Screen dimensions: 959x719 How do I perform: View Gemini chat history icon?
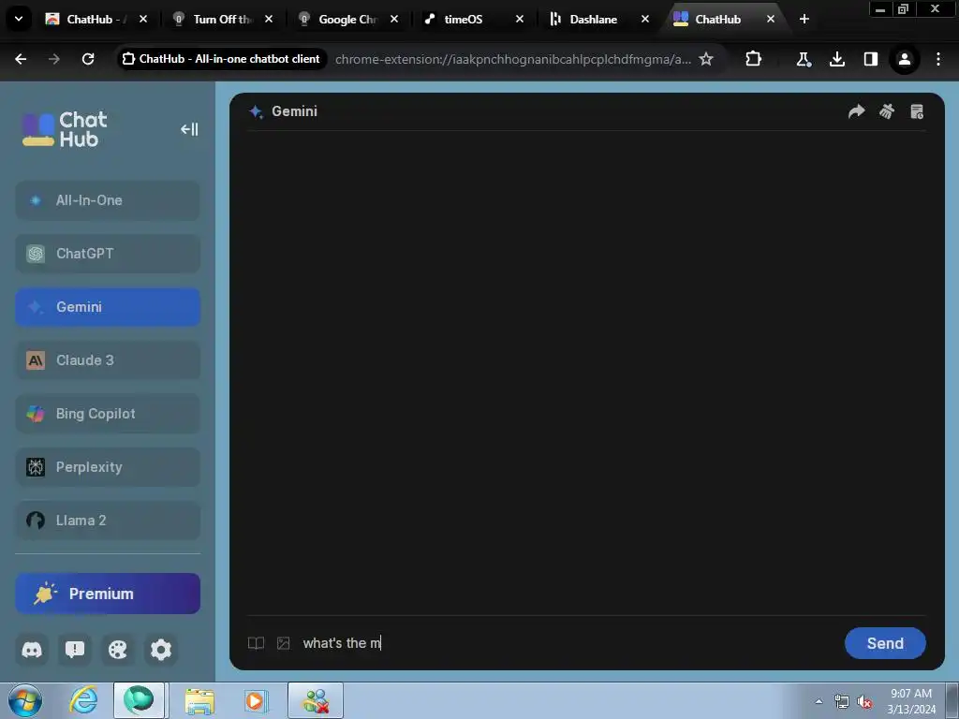tap(917, 111)
